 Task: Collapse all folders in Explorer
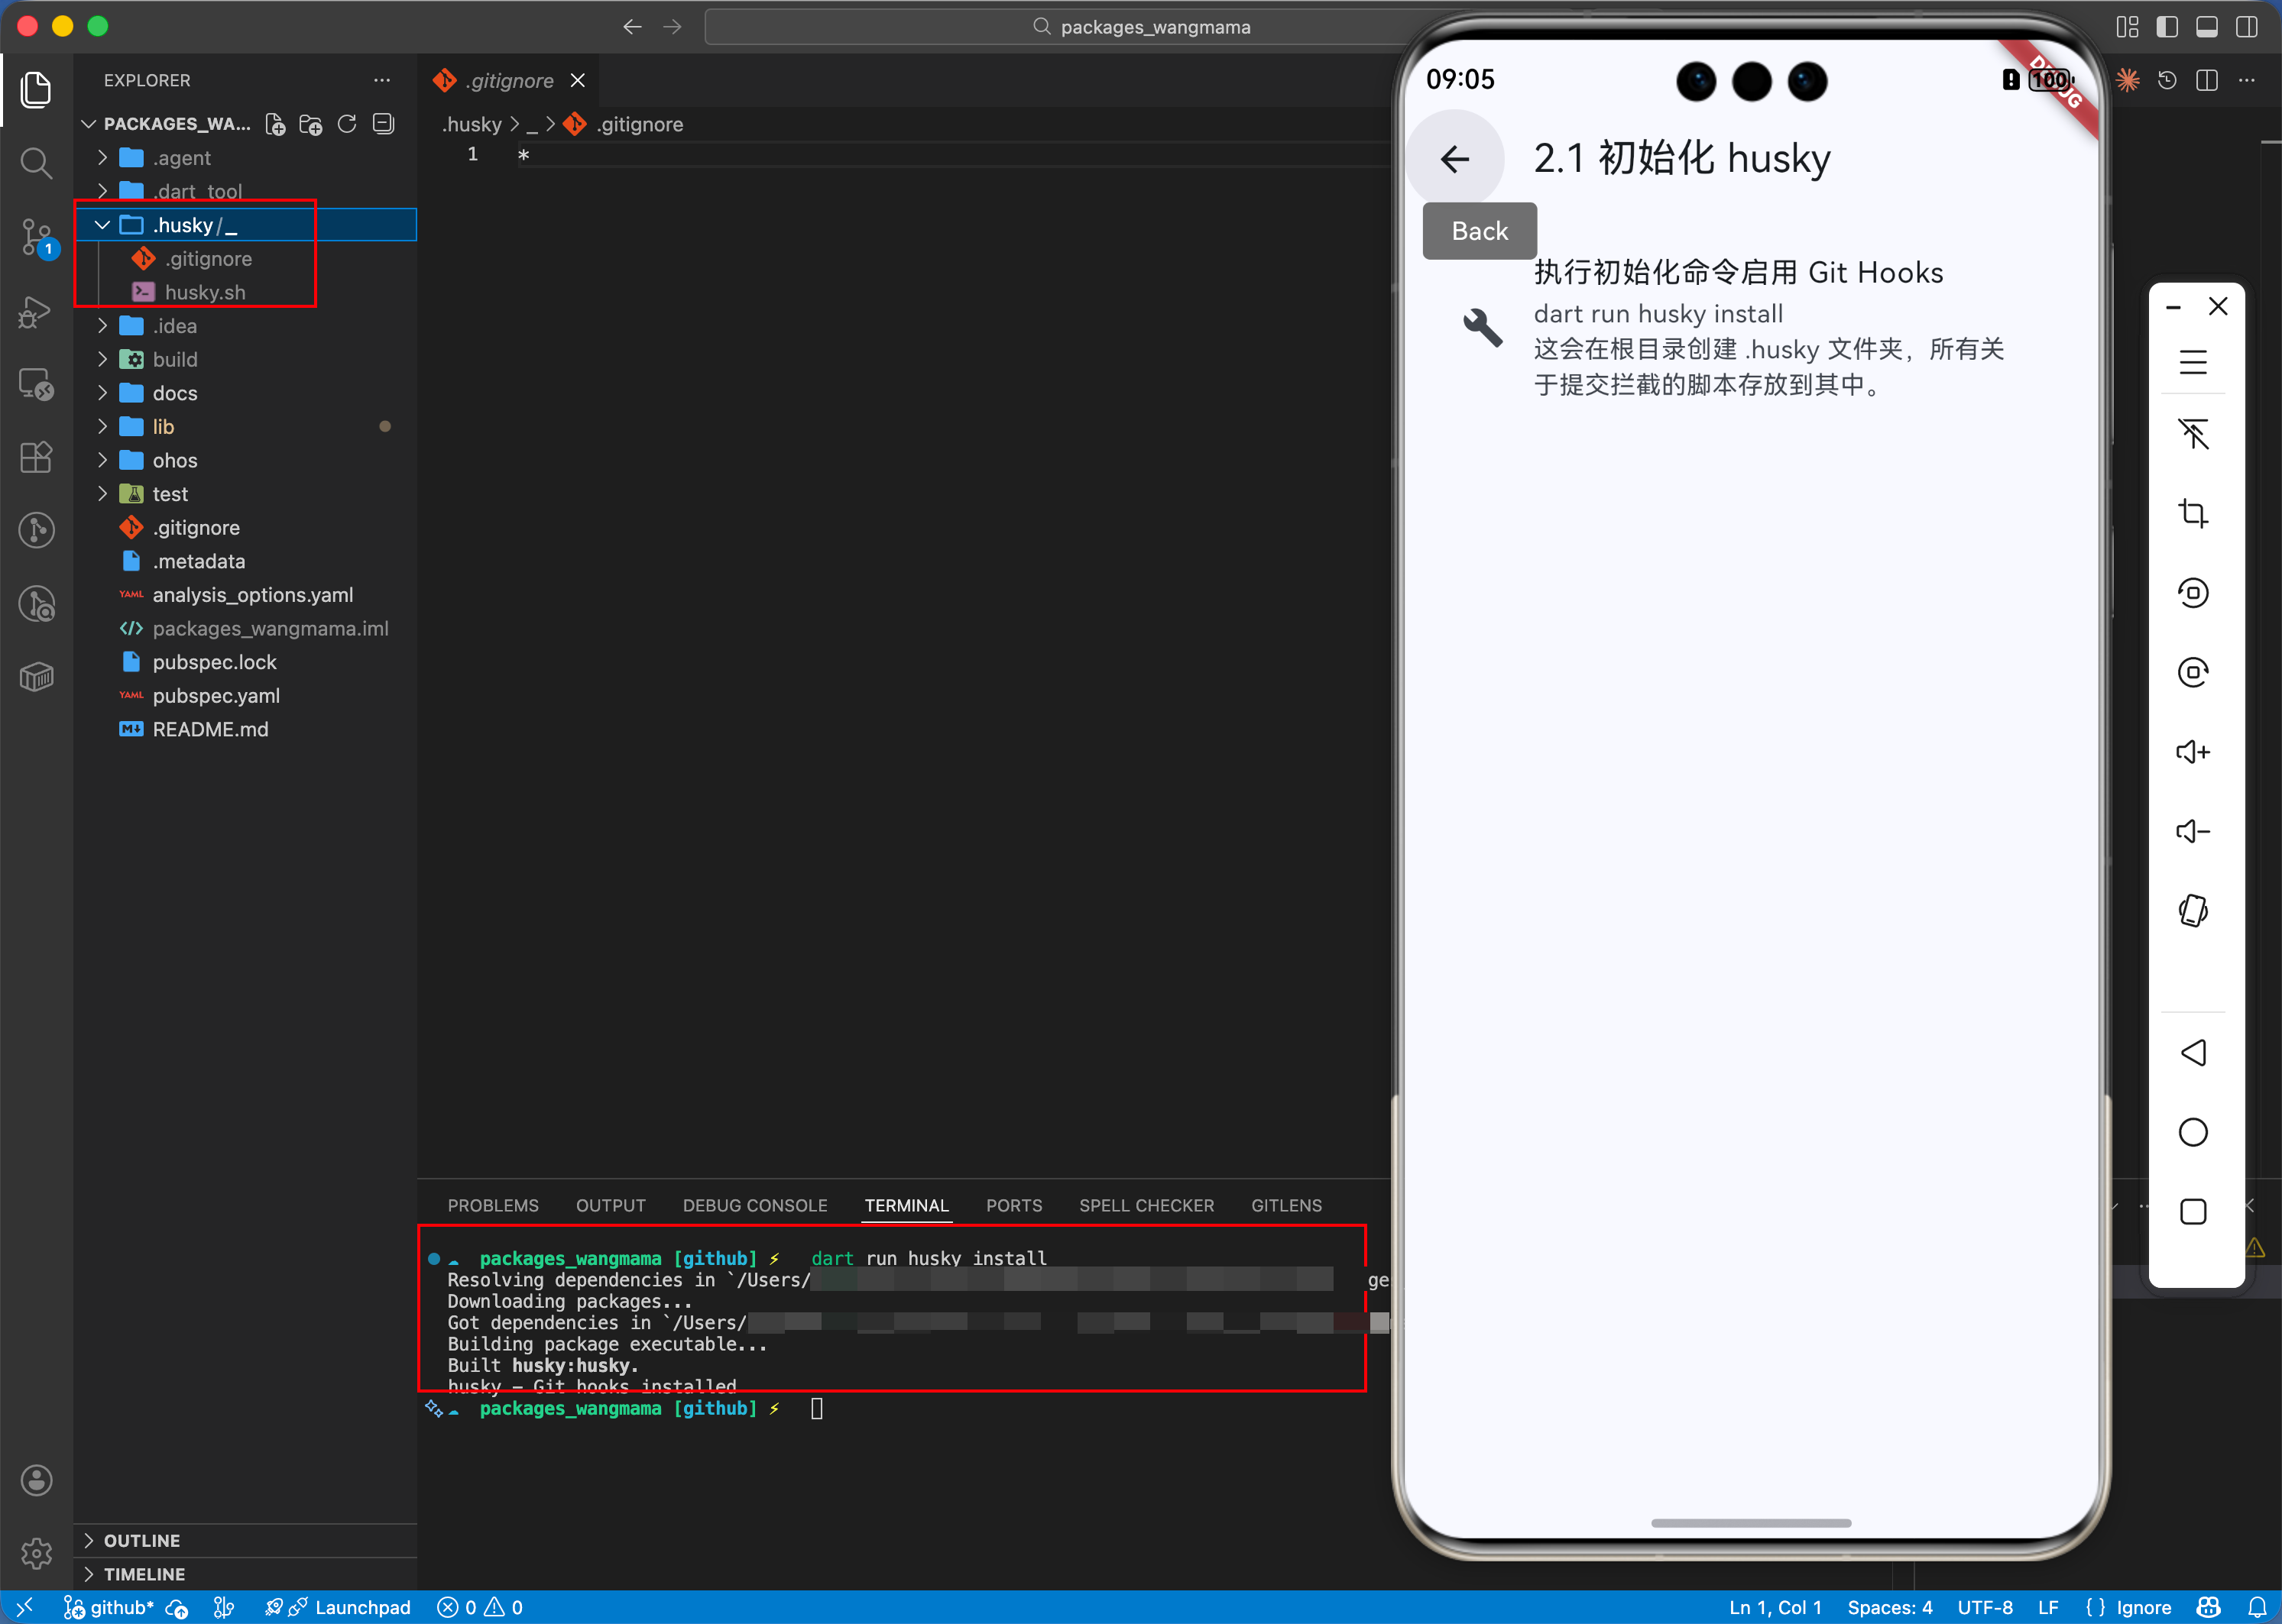point(383,124)
